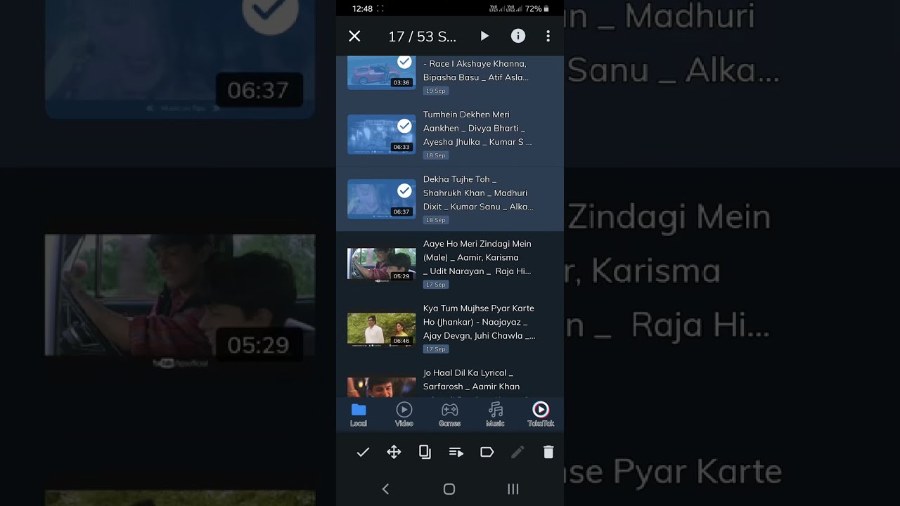The height and width of the screenshot is (506, 900).
Task: Open the TakaTak tab
Action: [541, 415]
